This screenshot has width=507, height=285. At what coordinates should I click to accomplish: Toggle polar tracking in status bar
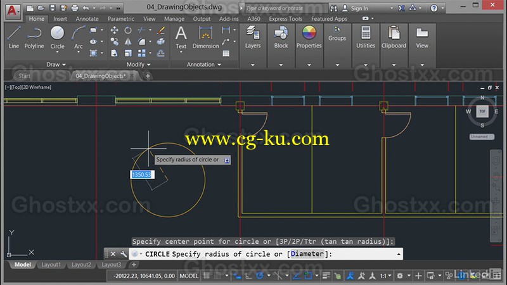[x=260, y=275]
